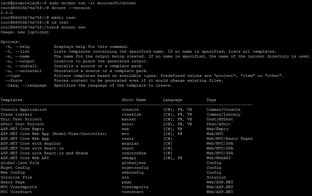Click the 'sln' short name
Screen dimensions: 312x196
pyautogui.click(x=125, y=177)
